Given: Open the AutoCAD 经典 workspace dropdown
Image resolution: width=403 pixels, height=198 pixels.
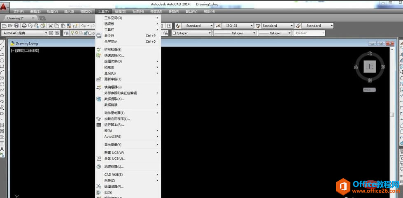Looking at the screenshot, I should point(25,33).
